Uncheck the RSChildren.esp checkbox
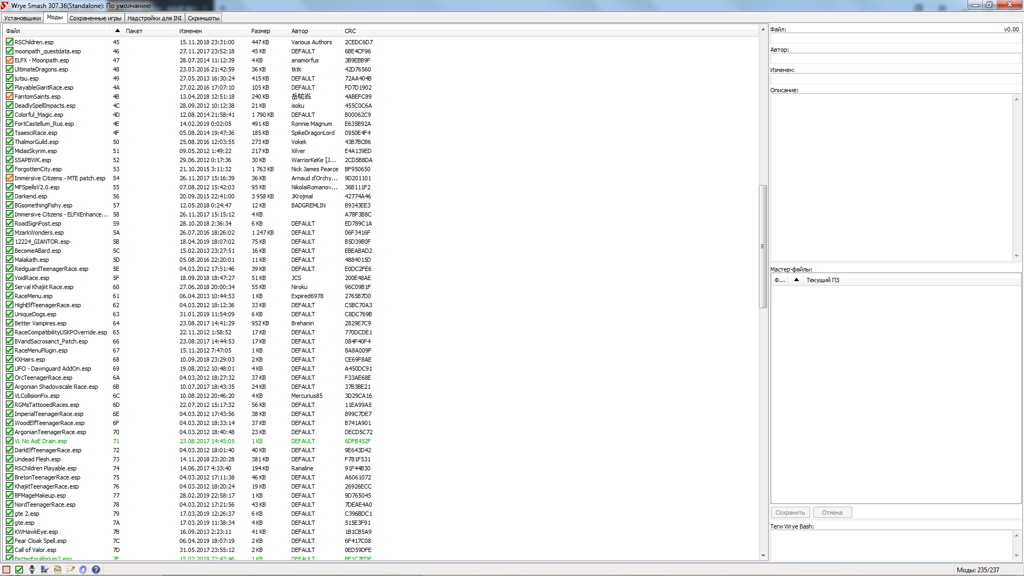Image resolution: width=1024 pixels, height=576 pixels. 10,42
